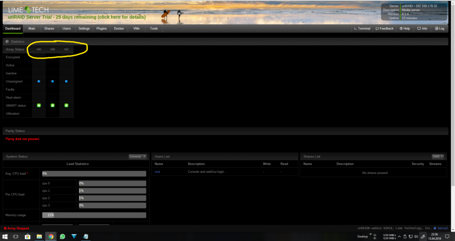455x241 pixels.
Task: Click the 'Console and webGui login' description
Action: pyautogui.click(x=207, y=172)
